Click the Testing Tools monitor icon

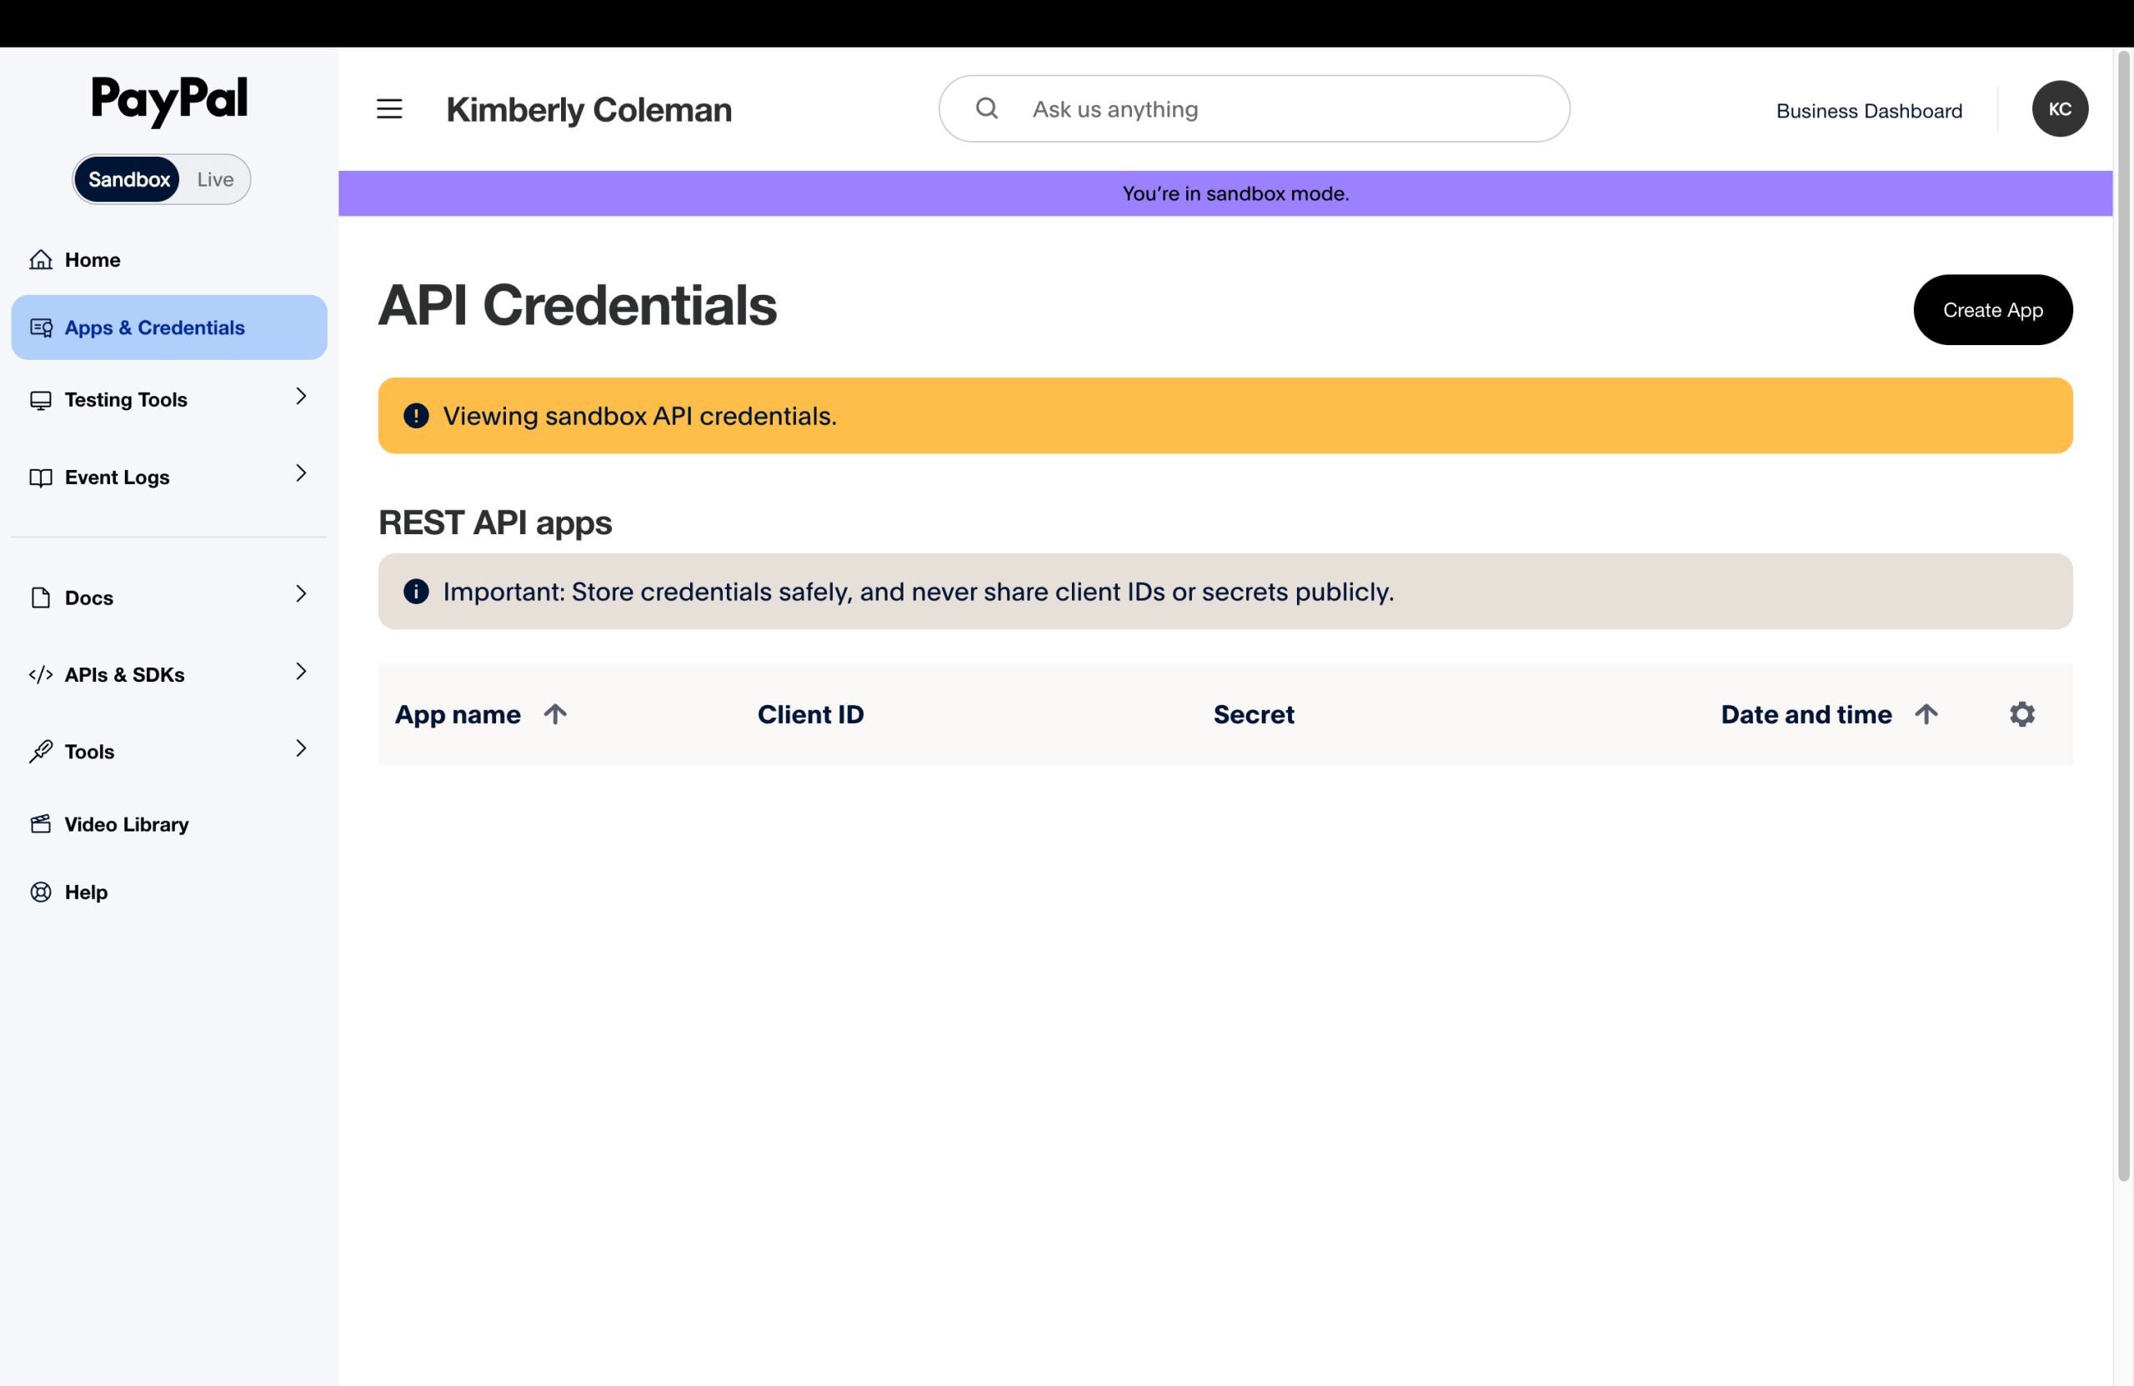[x=40, y=400]
